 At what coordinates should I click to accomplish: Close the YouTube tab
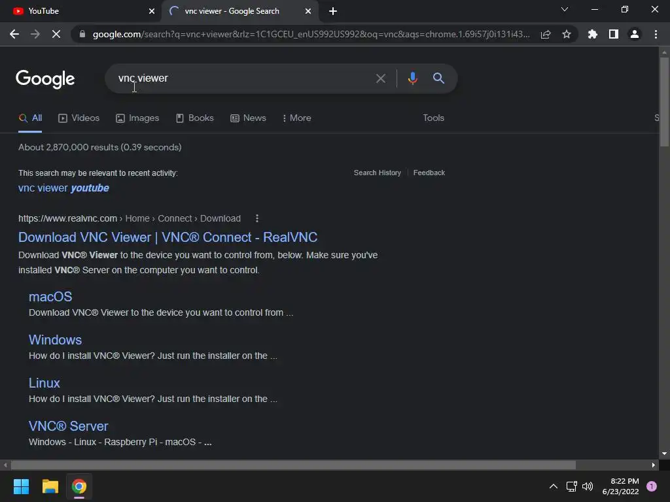coord(152,11)
